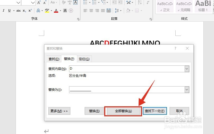Viewport: 214px width, 134px height.
Task: Apply underline to selected text
Action: 9,11
